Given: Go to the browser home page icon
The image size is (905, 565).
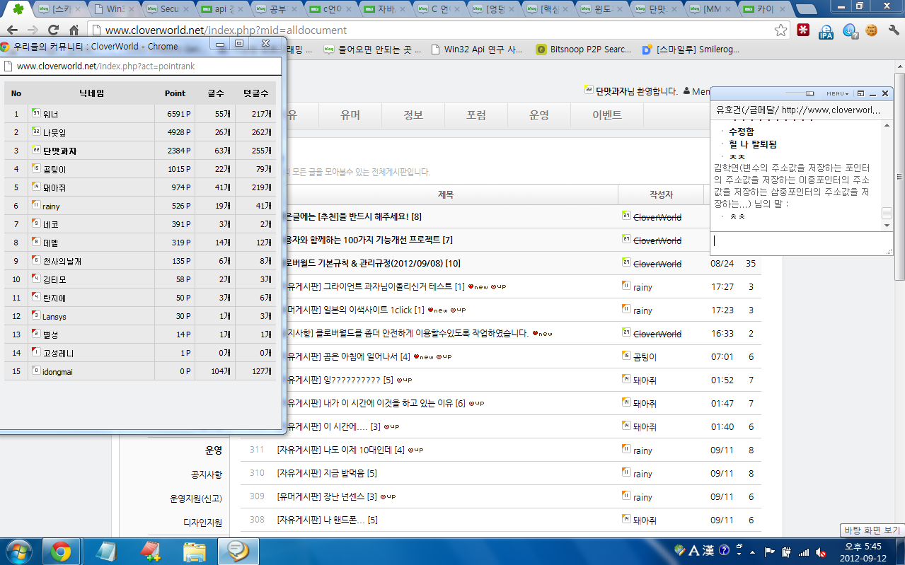Looking at the screenshot, I should (74, 30).
